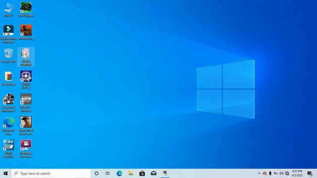Open the Windows Start menu

[x=5, y=174]
